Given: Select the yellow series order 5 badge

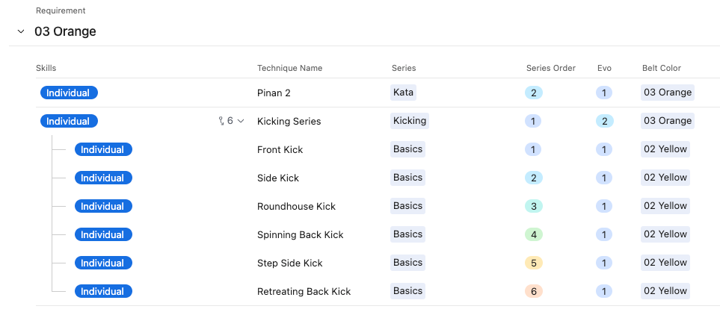Looking at the screenshot, I should (534, 263).
